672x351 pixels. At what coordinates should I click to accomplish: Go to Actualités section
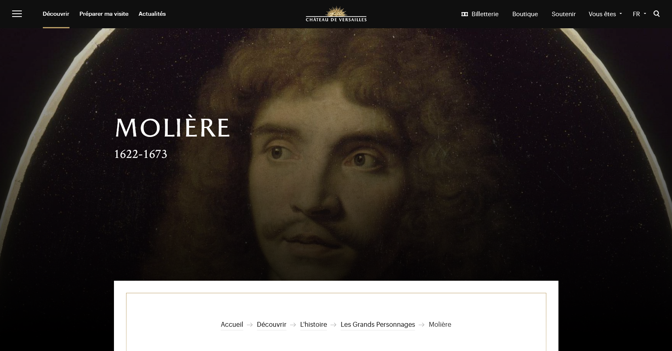152,14
